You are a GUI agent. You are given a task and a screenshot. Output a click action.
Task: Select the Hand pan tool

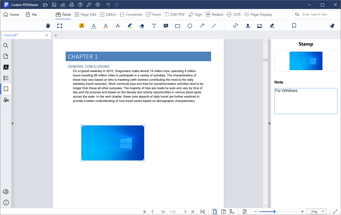click(x=48, y=26)
